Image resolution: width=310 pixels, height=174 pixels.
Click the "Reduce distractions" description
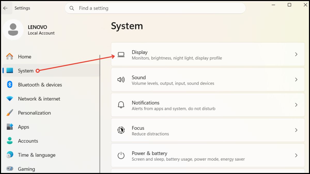click(x=150, y=134)
